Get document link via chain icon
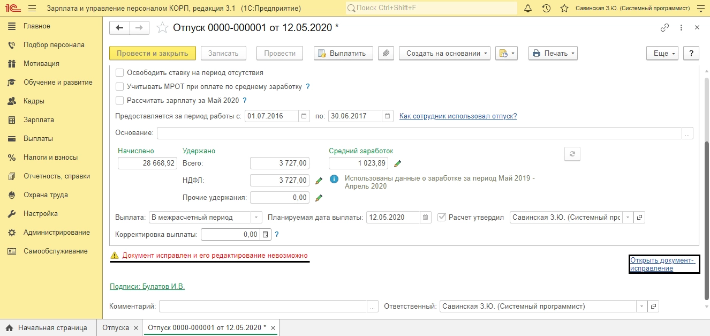The image size is (710, 336). tap(664, 28)
